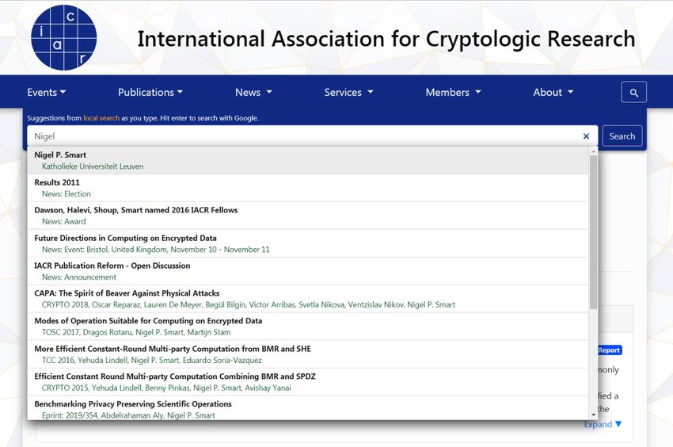Open 'Modes of Operation Suitable for Computing' result

[x=308, y=327]
